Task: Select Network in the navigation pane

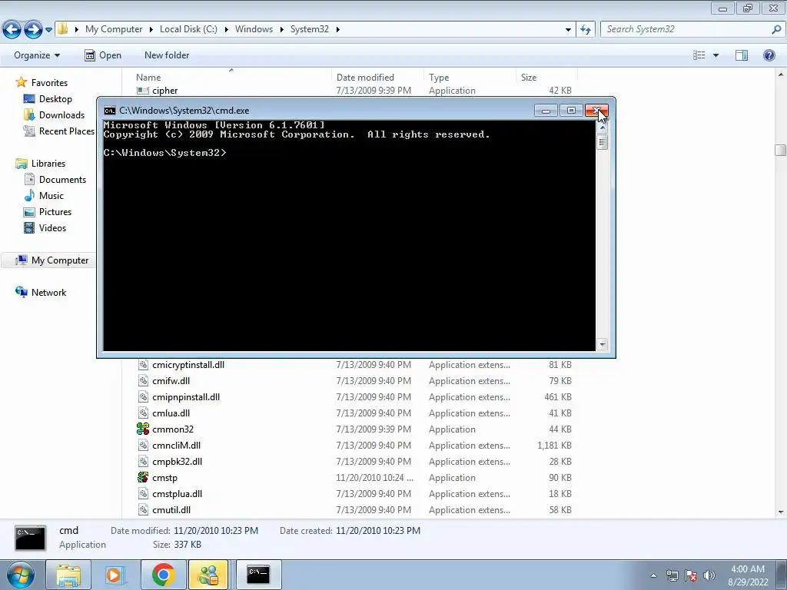Action: pyautogui.click(x=48, y=293)
